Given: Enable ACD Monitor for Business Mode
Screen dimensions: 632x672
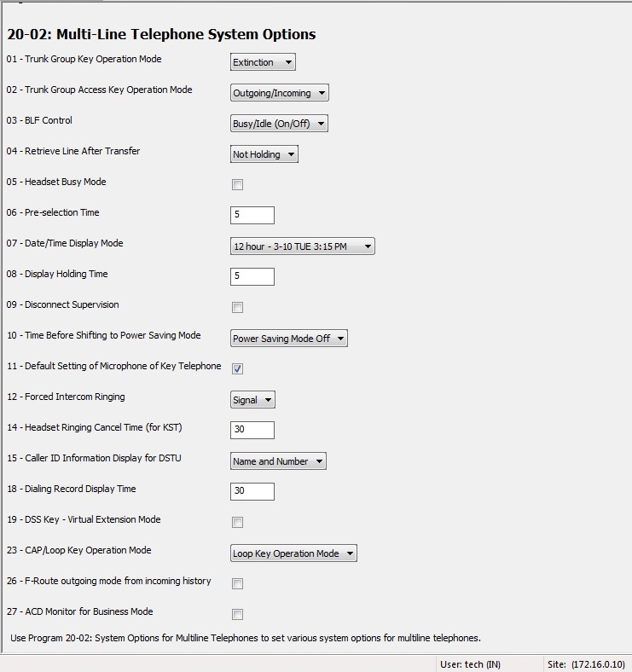Looking at the screenshot, I should point(238,615).
